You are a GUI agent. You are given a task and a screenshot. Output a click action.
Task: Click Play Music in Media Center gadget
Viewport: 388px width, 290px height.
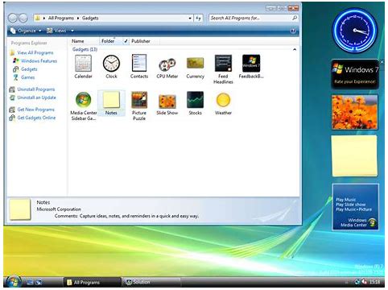click(x=345, y=200)
